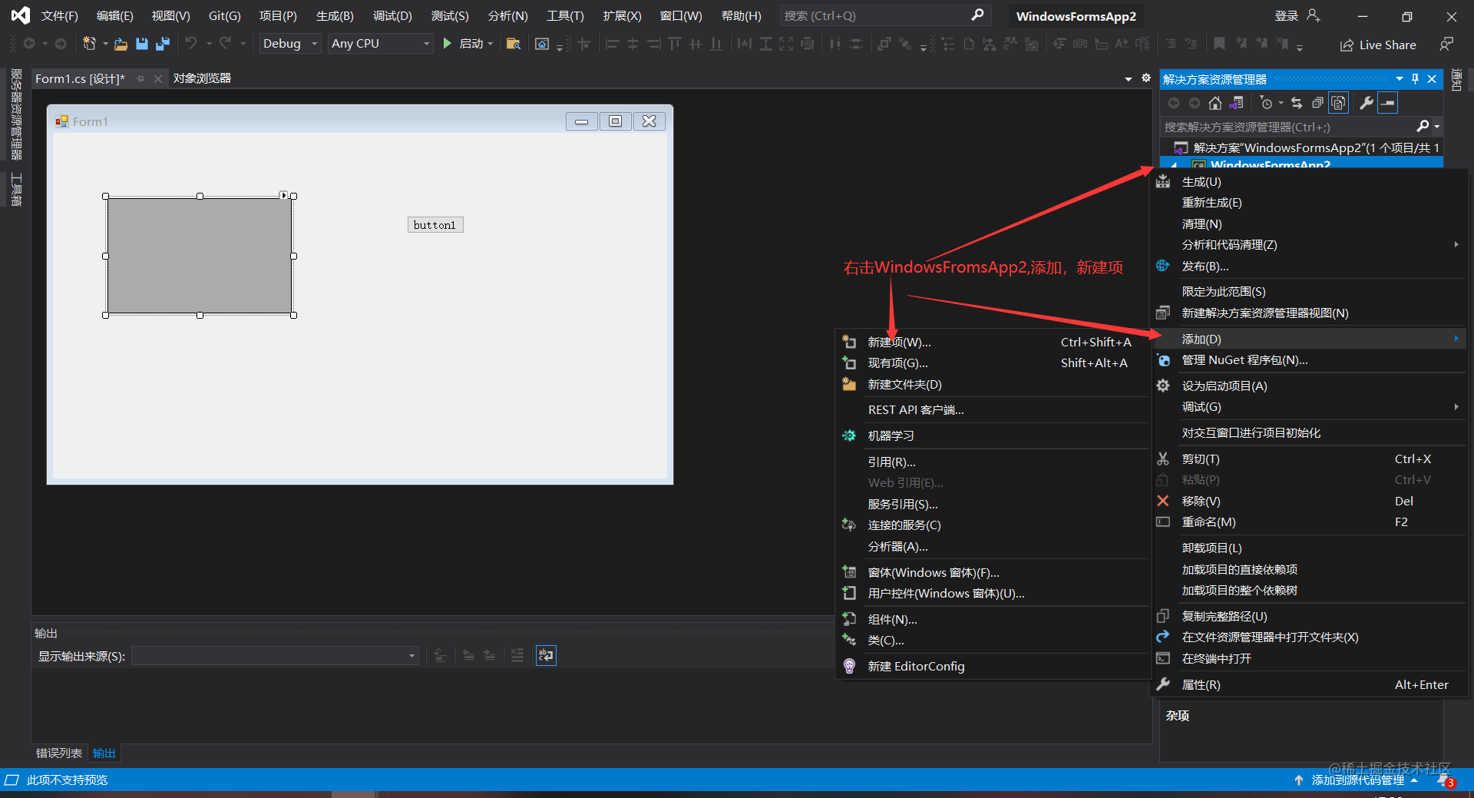Choose 现有项(G) in the add submenu
The width and height of the screenshot is (1474, 798).
coord(993,363)
